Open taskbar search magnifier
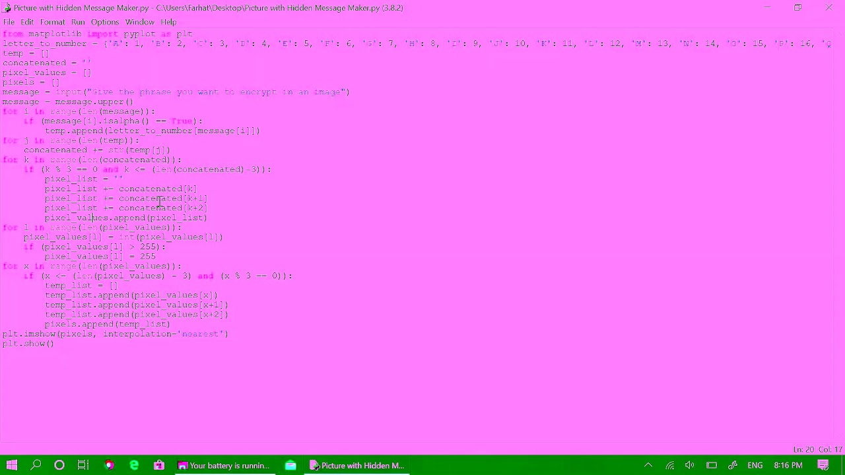This screenshot has width=845, height=475. click(36, 465)
